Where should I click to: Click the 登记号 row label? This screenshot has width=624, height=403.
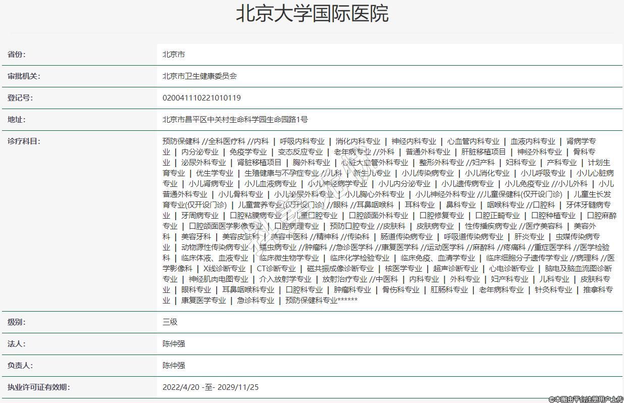[x=20, y=98]
